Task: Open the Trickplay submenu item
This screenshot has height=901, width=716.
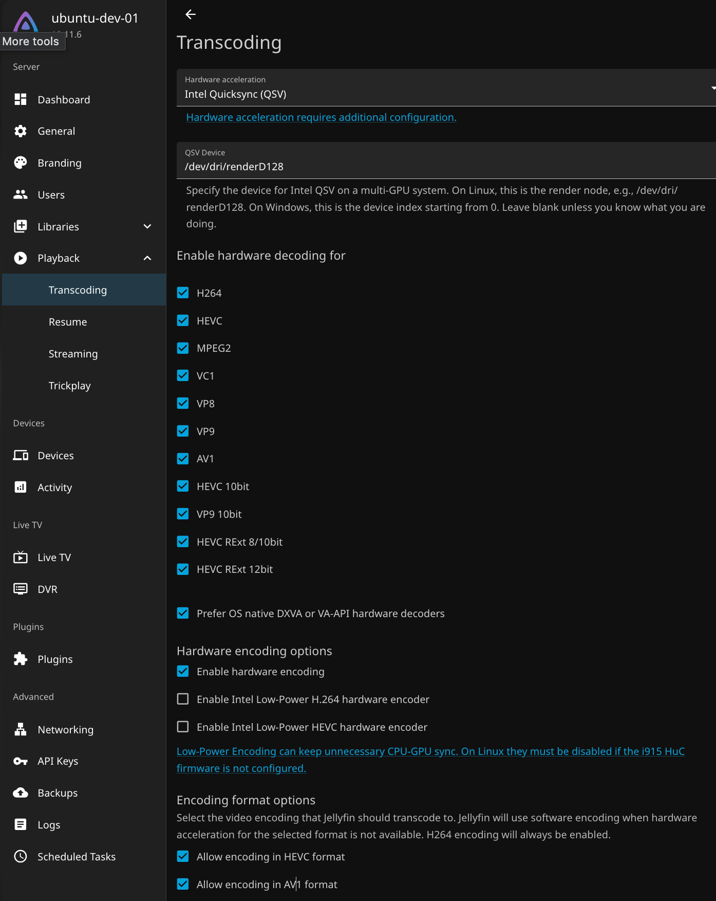Action: coord(69,386)
